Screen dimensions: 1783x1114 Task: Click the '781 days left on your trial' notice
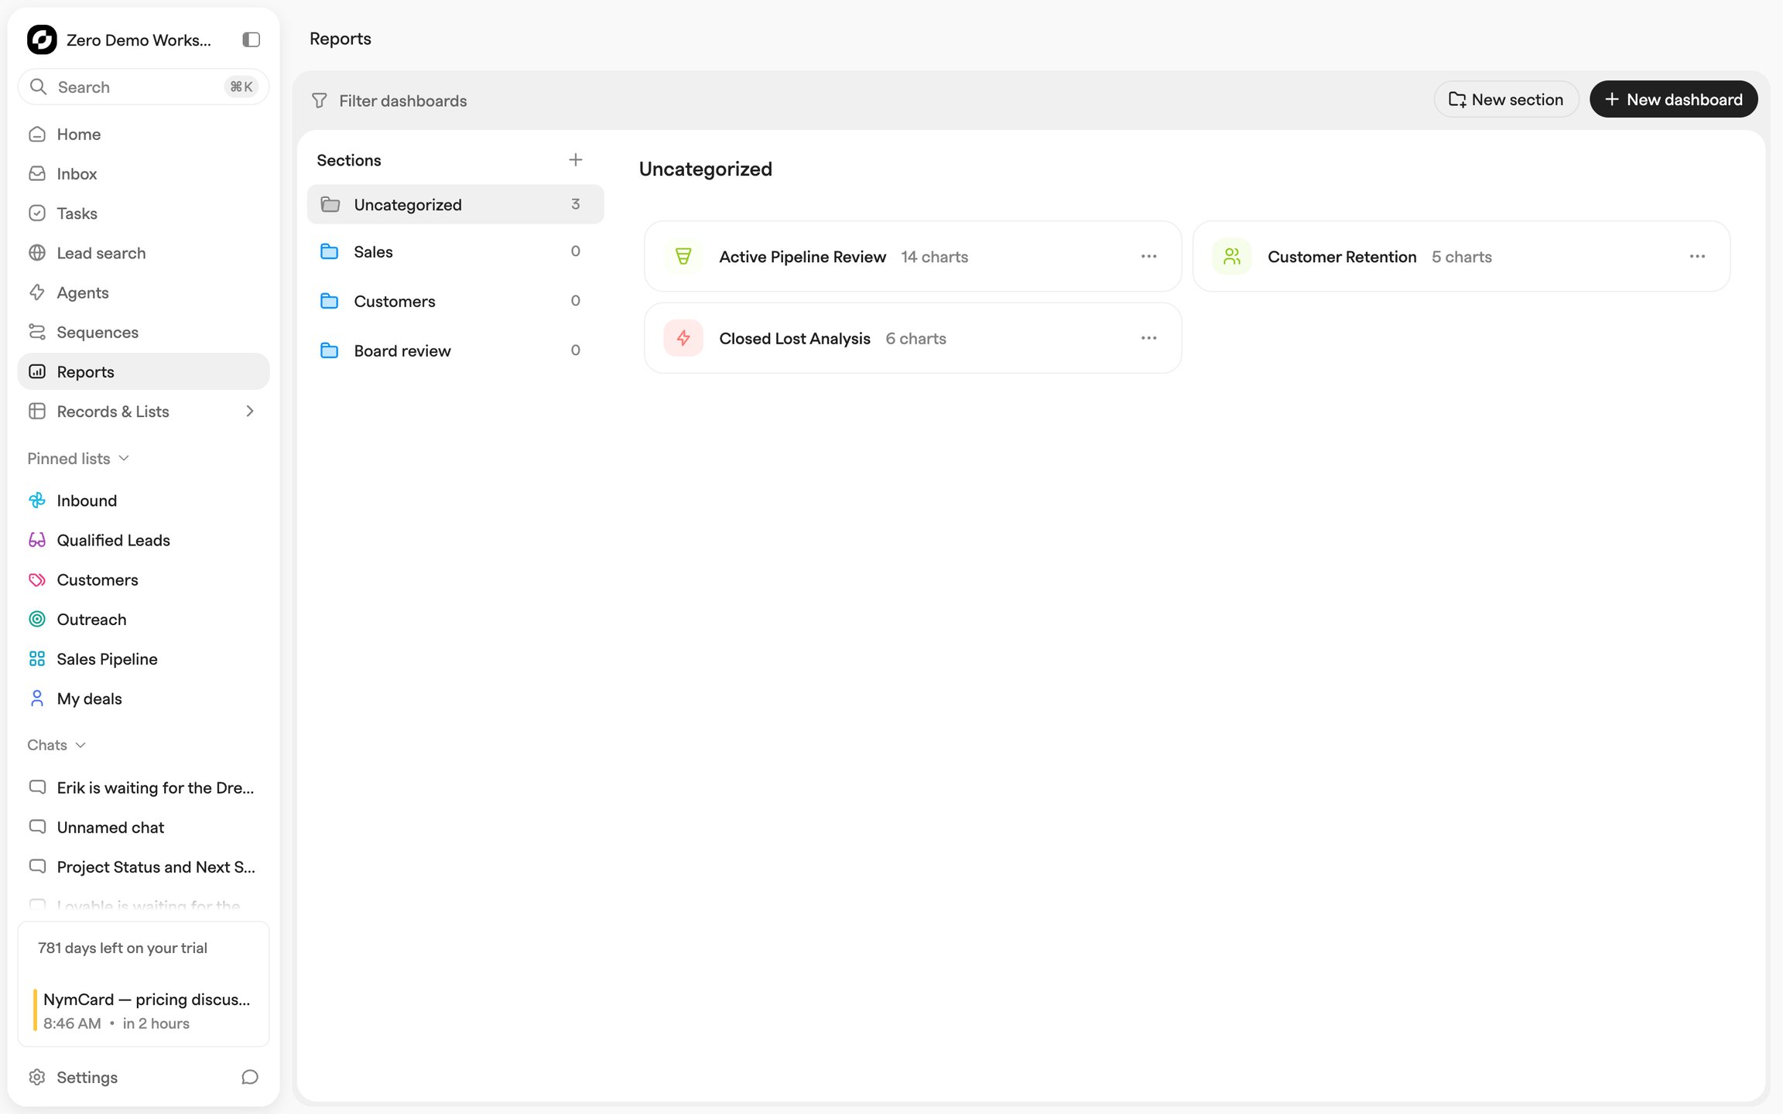pyautogui.click(x=122, y=948)
